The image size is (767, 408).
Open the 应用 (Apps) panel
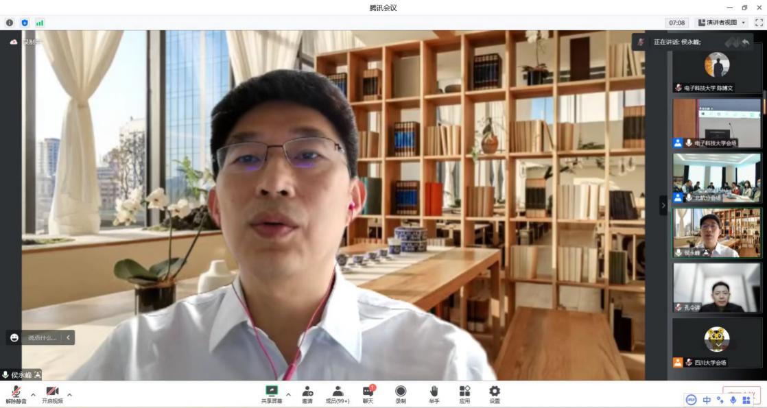pos(464,394)
